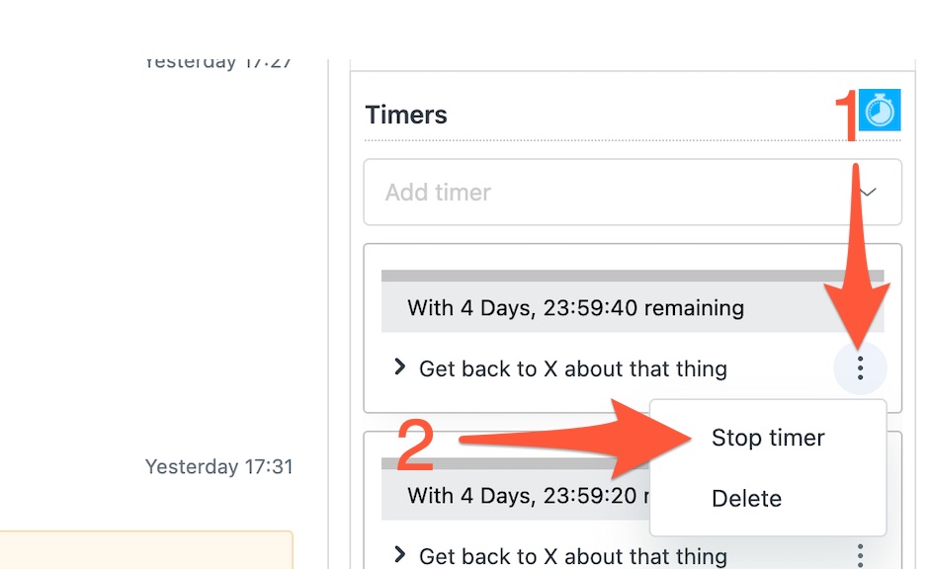Click "With 4 Days, 23:59:40 remaining" text
This screenshot has width=929, height=569.
coord(575,308)
